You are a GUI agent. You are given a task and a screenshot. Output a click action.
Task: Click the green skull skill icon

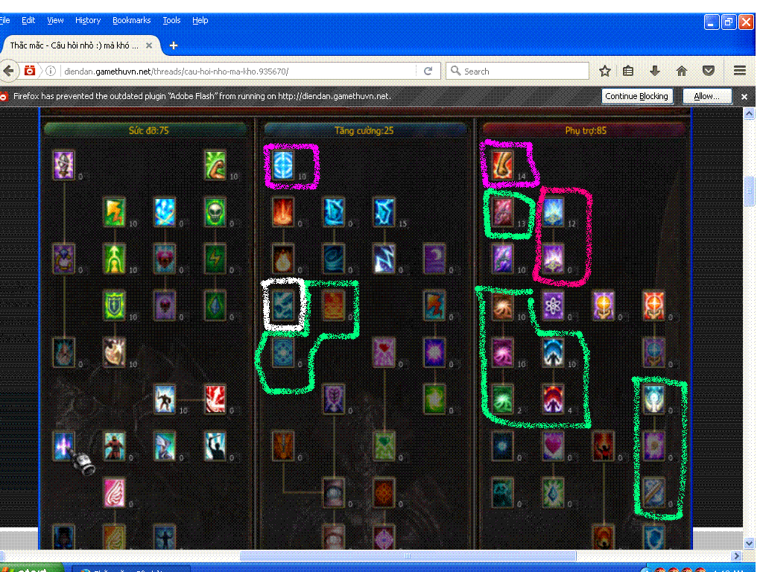tap(215, 212)
